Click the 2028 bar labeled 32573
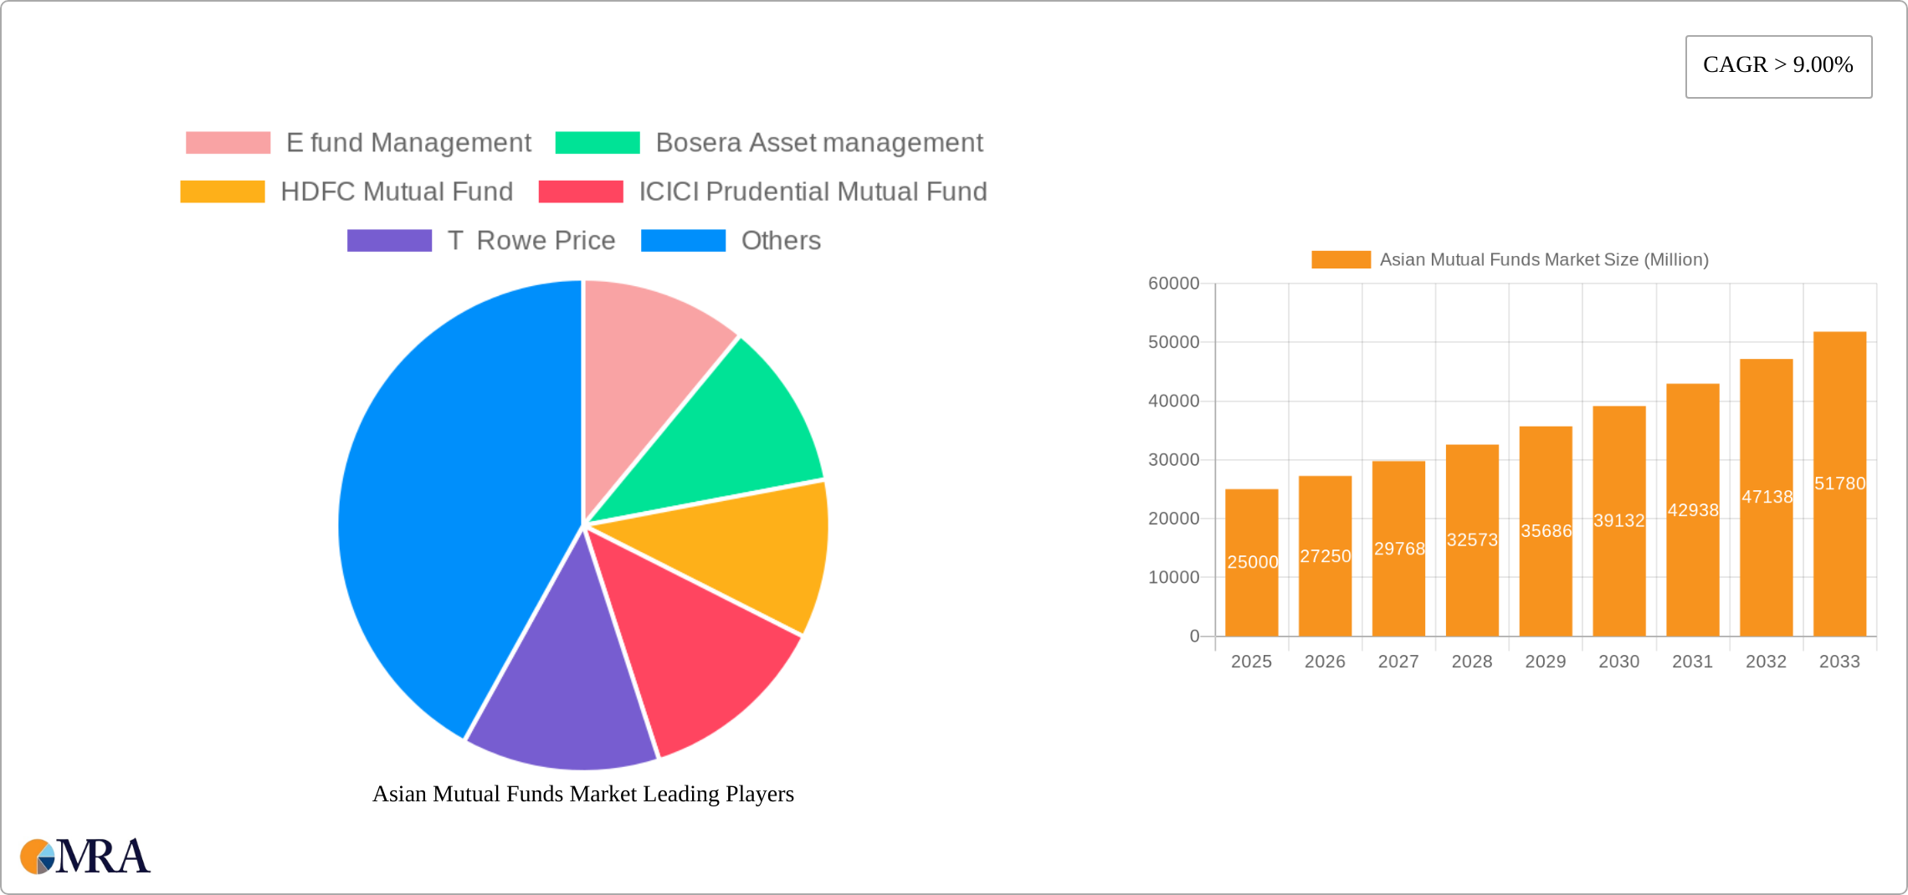Image resolution: width=1908 pixels, height=895 pixels. (1472, 540)
